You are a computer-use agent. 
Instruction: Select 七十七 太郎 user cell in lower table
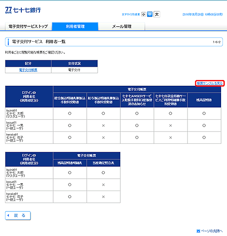pos(29,172)
